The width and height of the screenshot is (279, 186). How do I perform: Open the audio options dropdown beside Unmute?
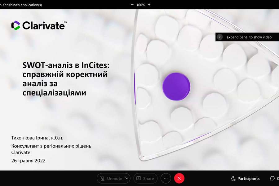coord(127,178)
